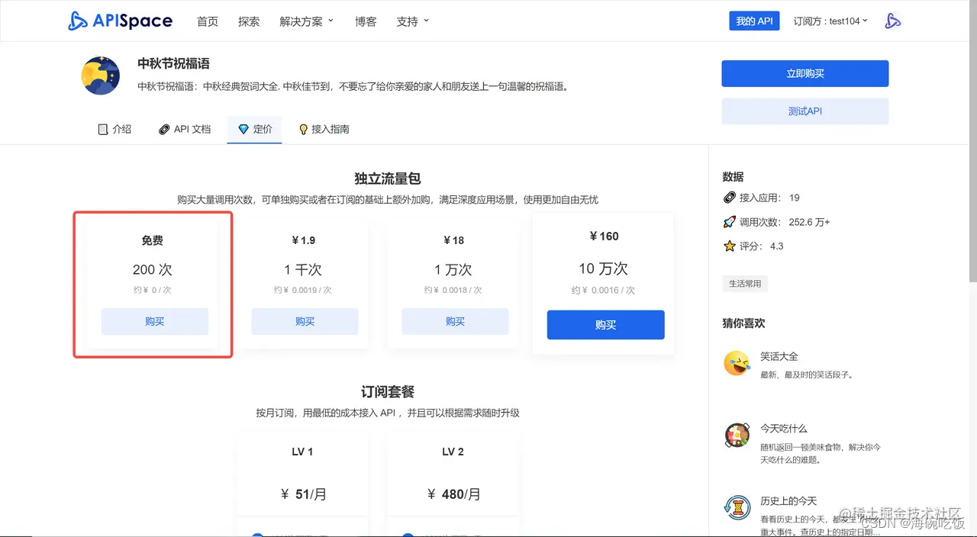This screenshot has height=537, width=977.
Task: Click the plug icon beside 接入应用
Action: 730,197
